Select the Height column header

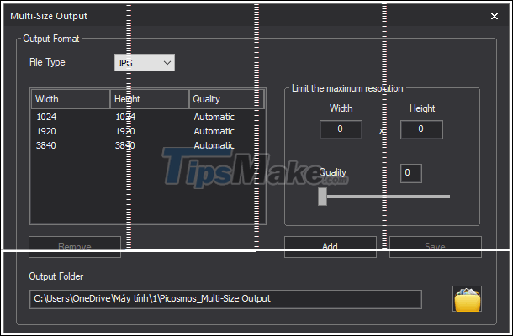[150, 99]
